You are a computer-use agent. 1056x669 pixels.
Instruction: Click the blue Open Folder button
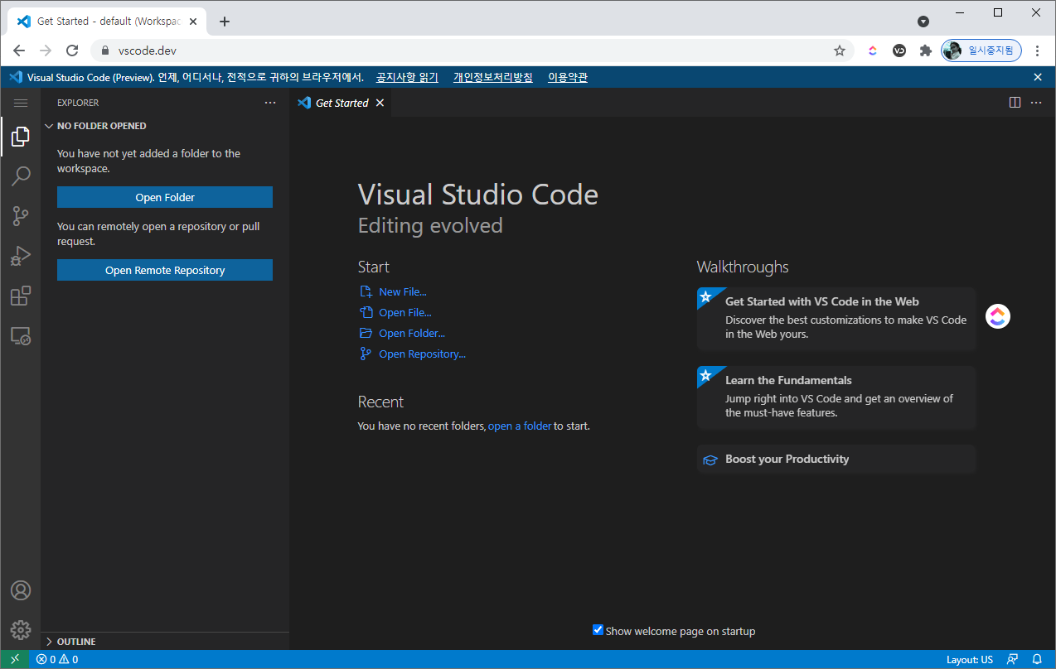(165, 197)
